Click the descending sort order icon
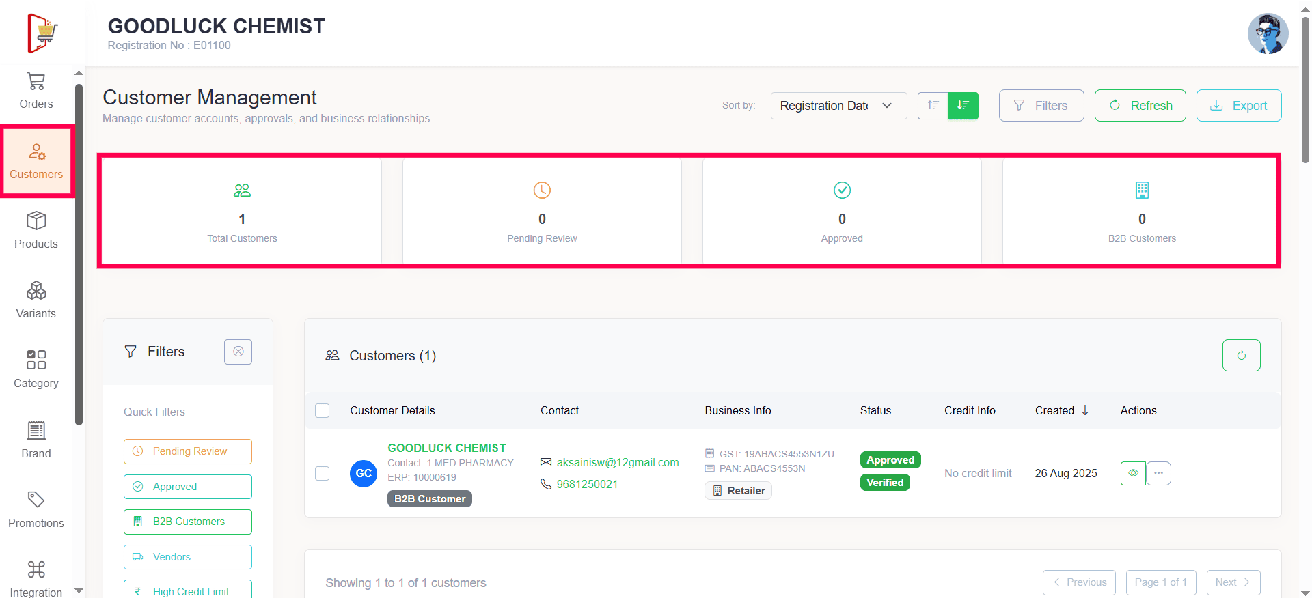 [963, 106]
